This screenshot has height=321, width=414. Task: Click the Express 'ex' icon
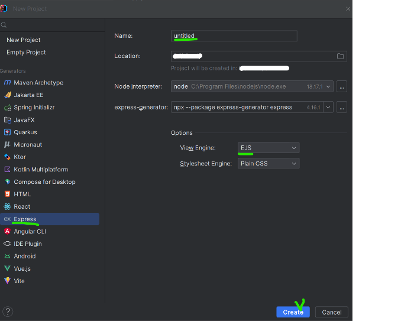coord(7,219)
